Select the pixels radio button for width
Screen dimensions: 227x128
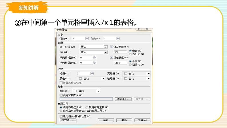coord(130,51)
